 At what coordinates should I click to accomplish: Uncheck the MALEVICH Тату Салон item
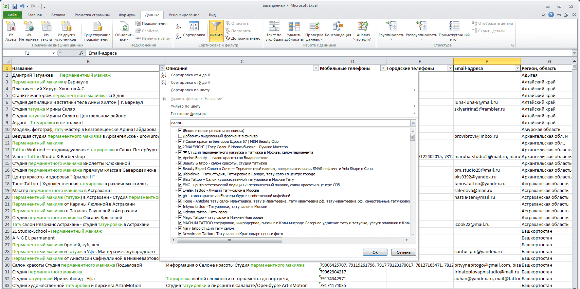click(180, 147)
